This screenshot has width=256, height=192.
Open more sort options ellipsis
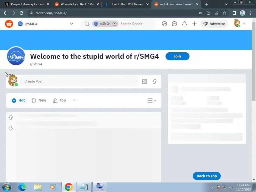pos(74,100)
